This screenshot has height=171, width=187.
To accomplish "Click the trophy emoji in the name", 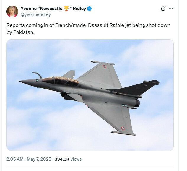I will point(66,9).
